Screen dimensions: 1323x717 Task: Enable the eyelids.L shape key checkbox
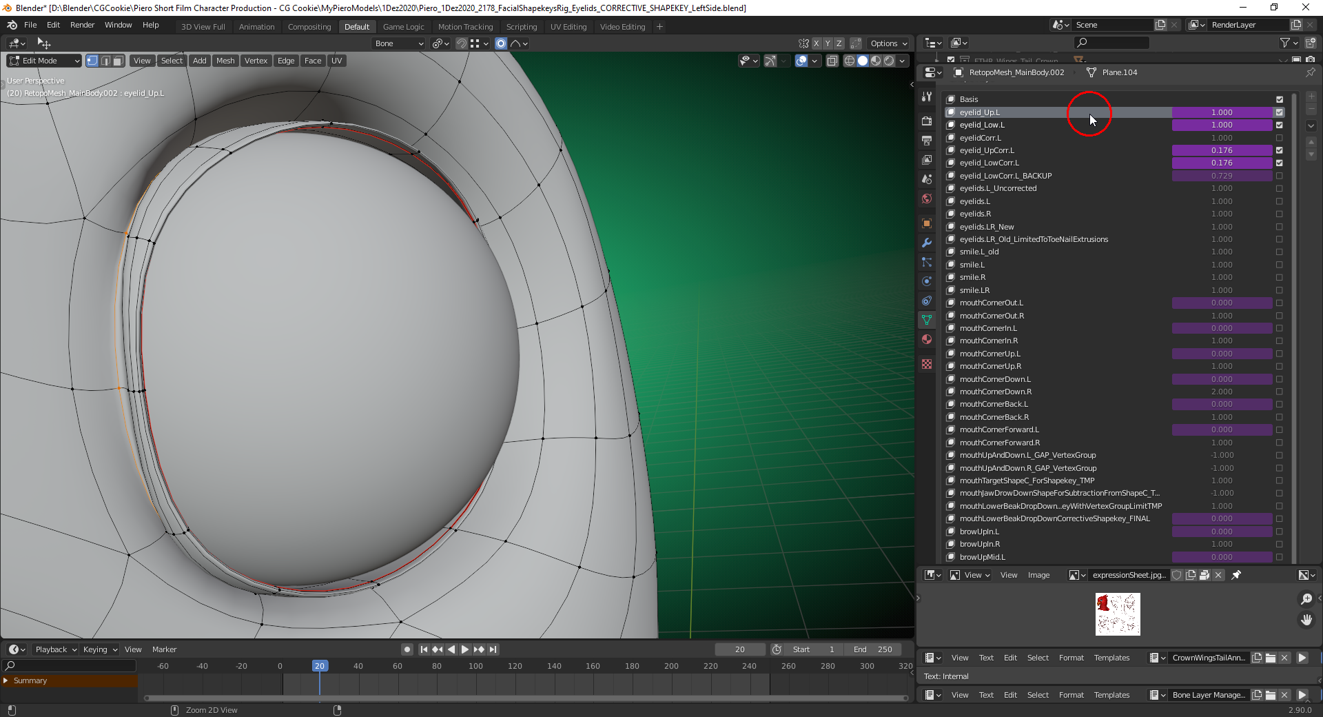point(1280,201)
